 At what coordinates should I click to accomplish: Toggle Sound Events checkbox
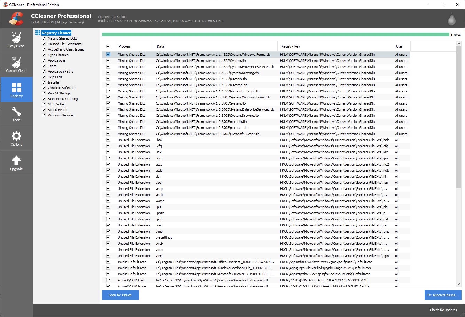coord(44,110)
